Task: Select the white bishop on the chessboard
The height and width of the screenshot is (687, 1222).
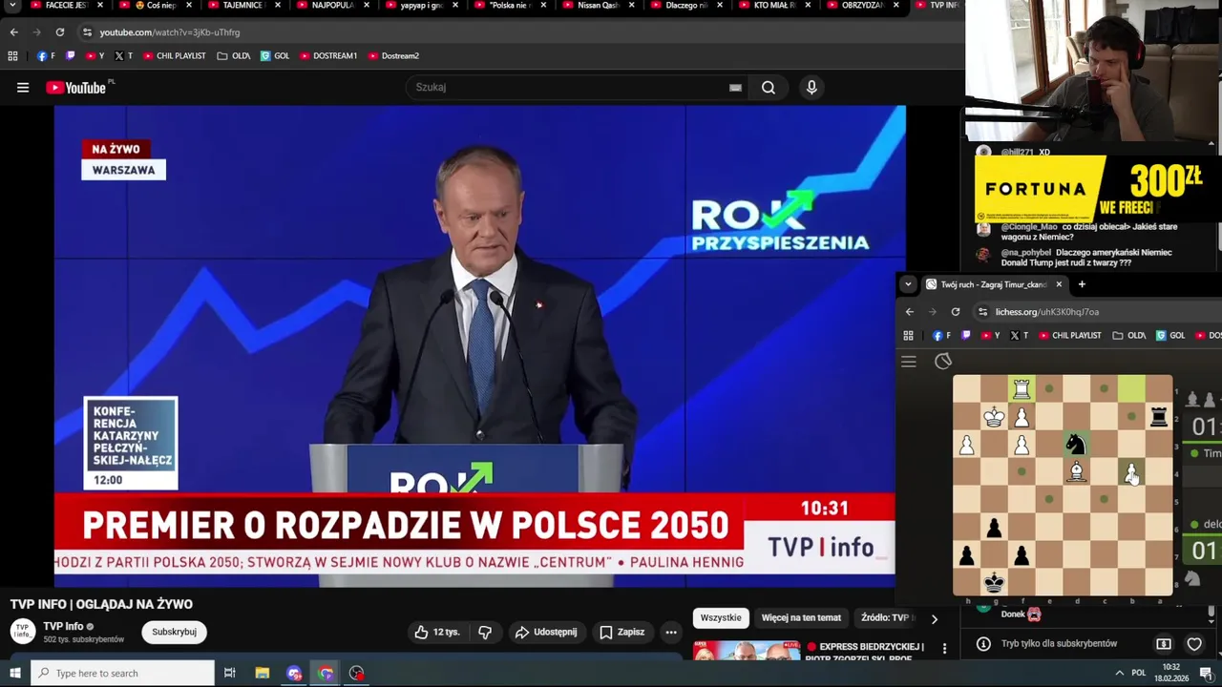Action: (1076, 470)
